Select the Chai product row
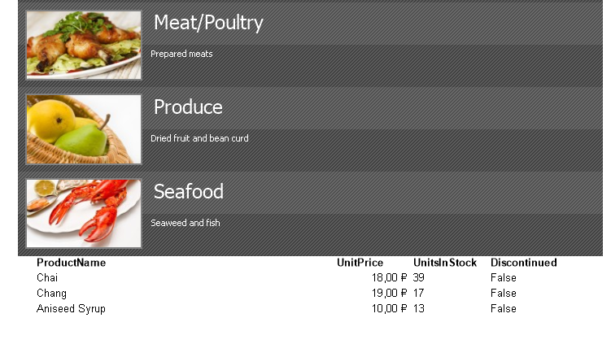This screenshot has height=344, width=611. (x=296, y=278)
